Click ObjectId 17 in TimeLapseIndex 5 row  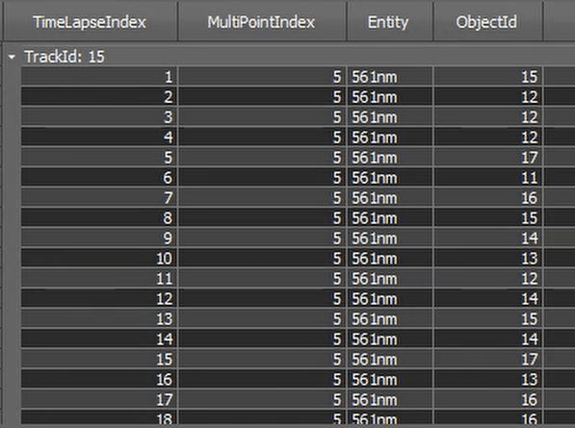point(488,158)
